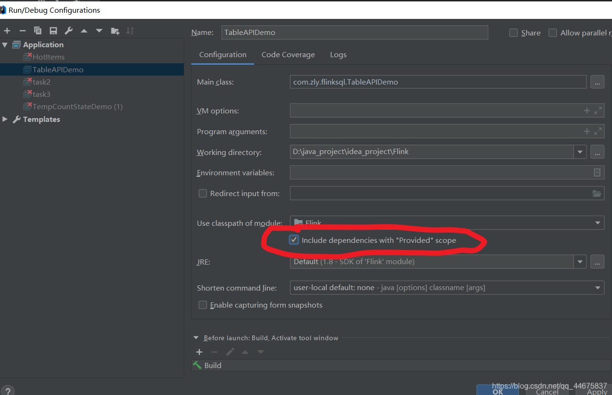Switch to the Code Coverage tab

pyautogui.click(x=288, y=55)
